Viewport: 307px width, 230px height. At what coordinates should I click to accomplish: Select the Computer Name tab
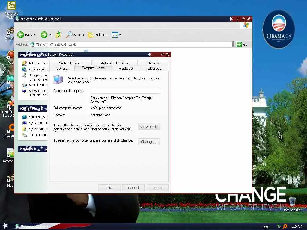tap(93, 68)
